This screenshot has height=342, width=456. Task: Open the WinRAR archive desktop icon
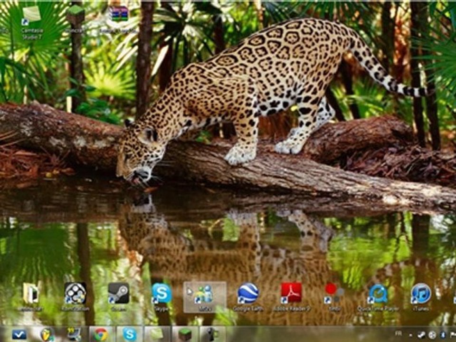[x=118, y=19]
